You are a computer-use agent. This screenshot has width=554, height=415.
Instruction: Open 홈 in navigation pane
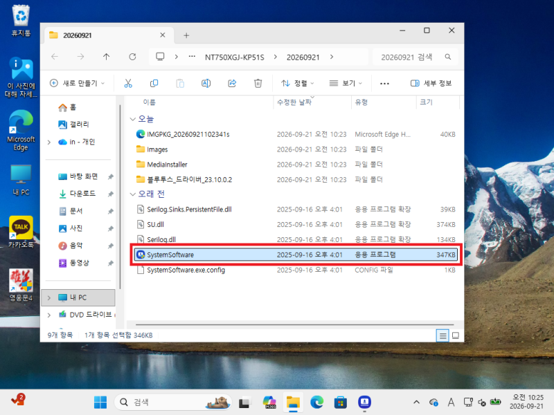pos(67,107)
